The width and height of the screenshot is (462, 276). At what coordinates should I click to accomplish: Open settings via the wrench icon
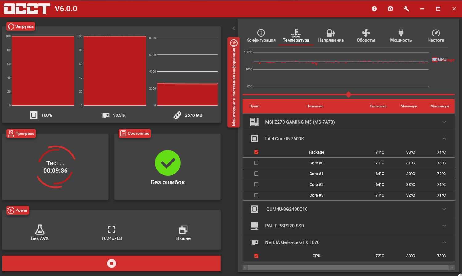point(406,9)
